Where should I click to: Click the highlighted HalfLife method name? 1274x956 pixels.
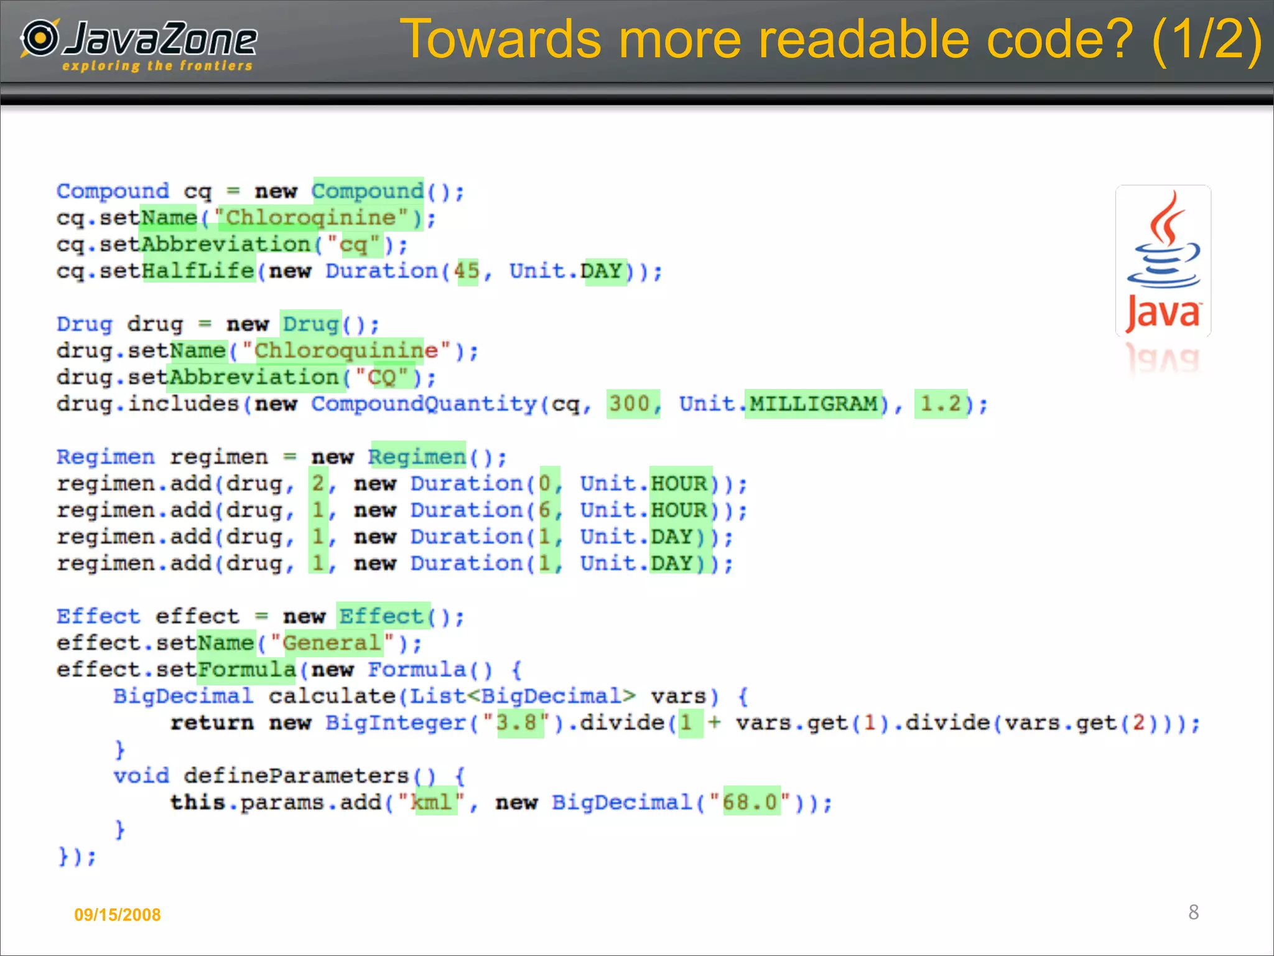(x=199, y=271)
